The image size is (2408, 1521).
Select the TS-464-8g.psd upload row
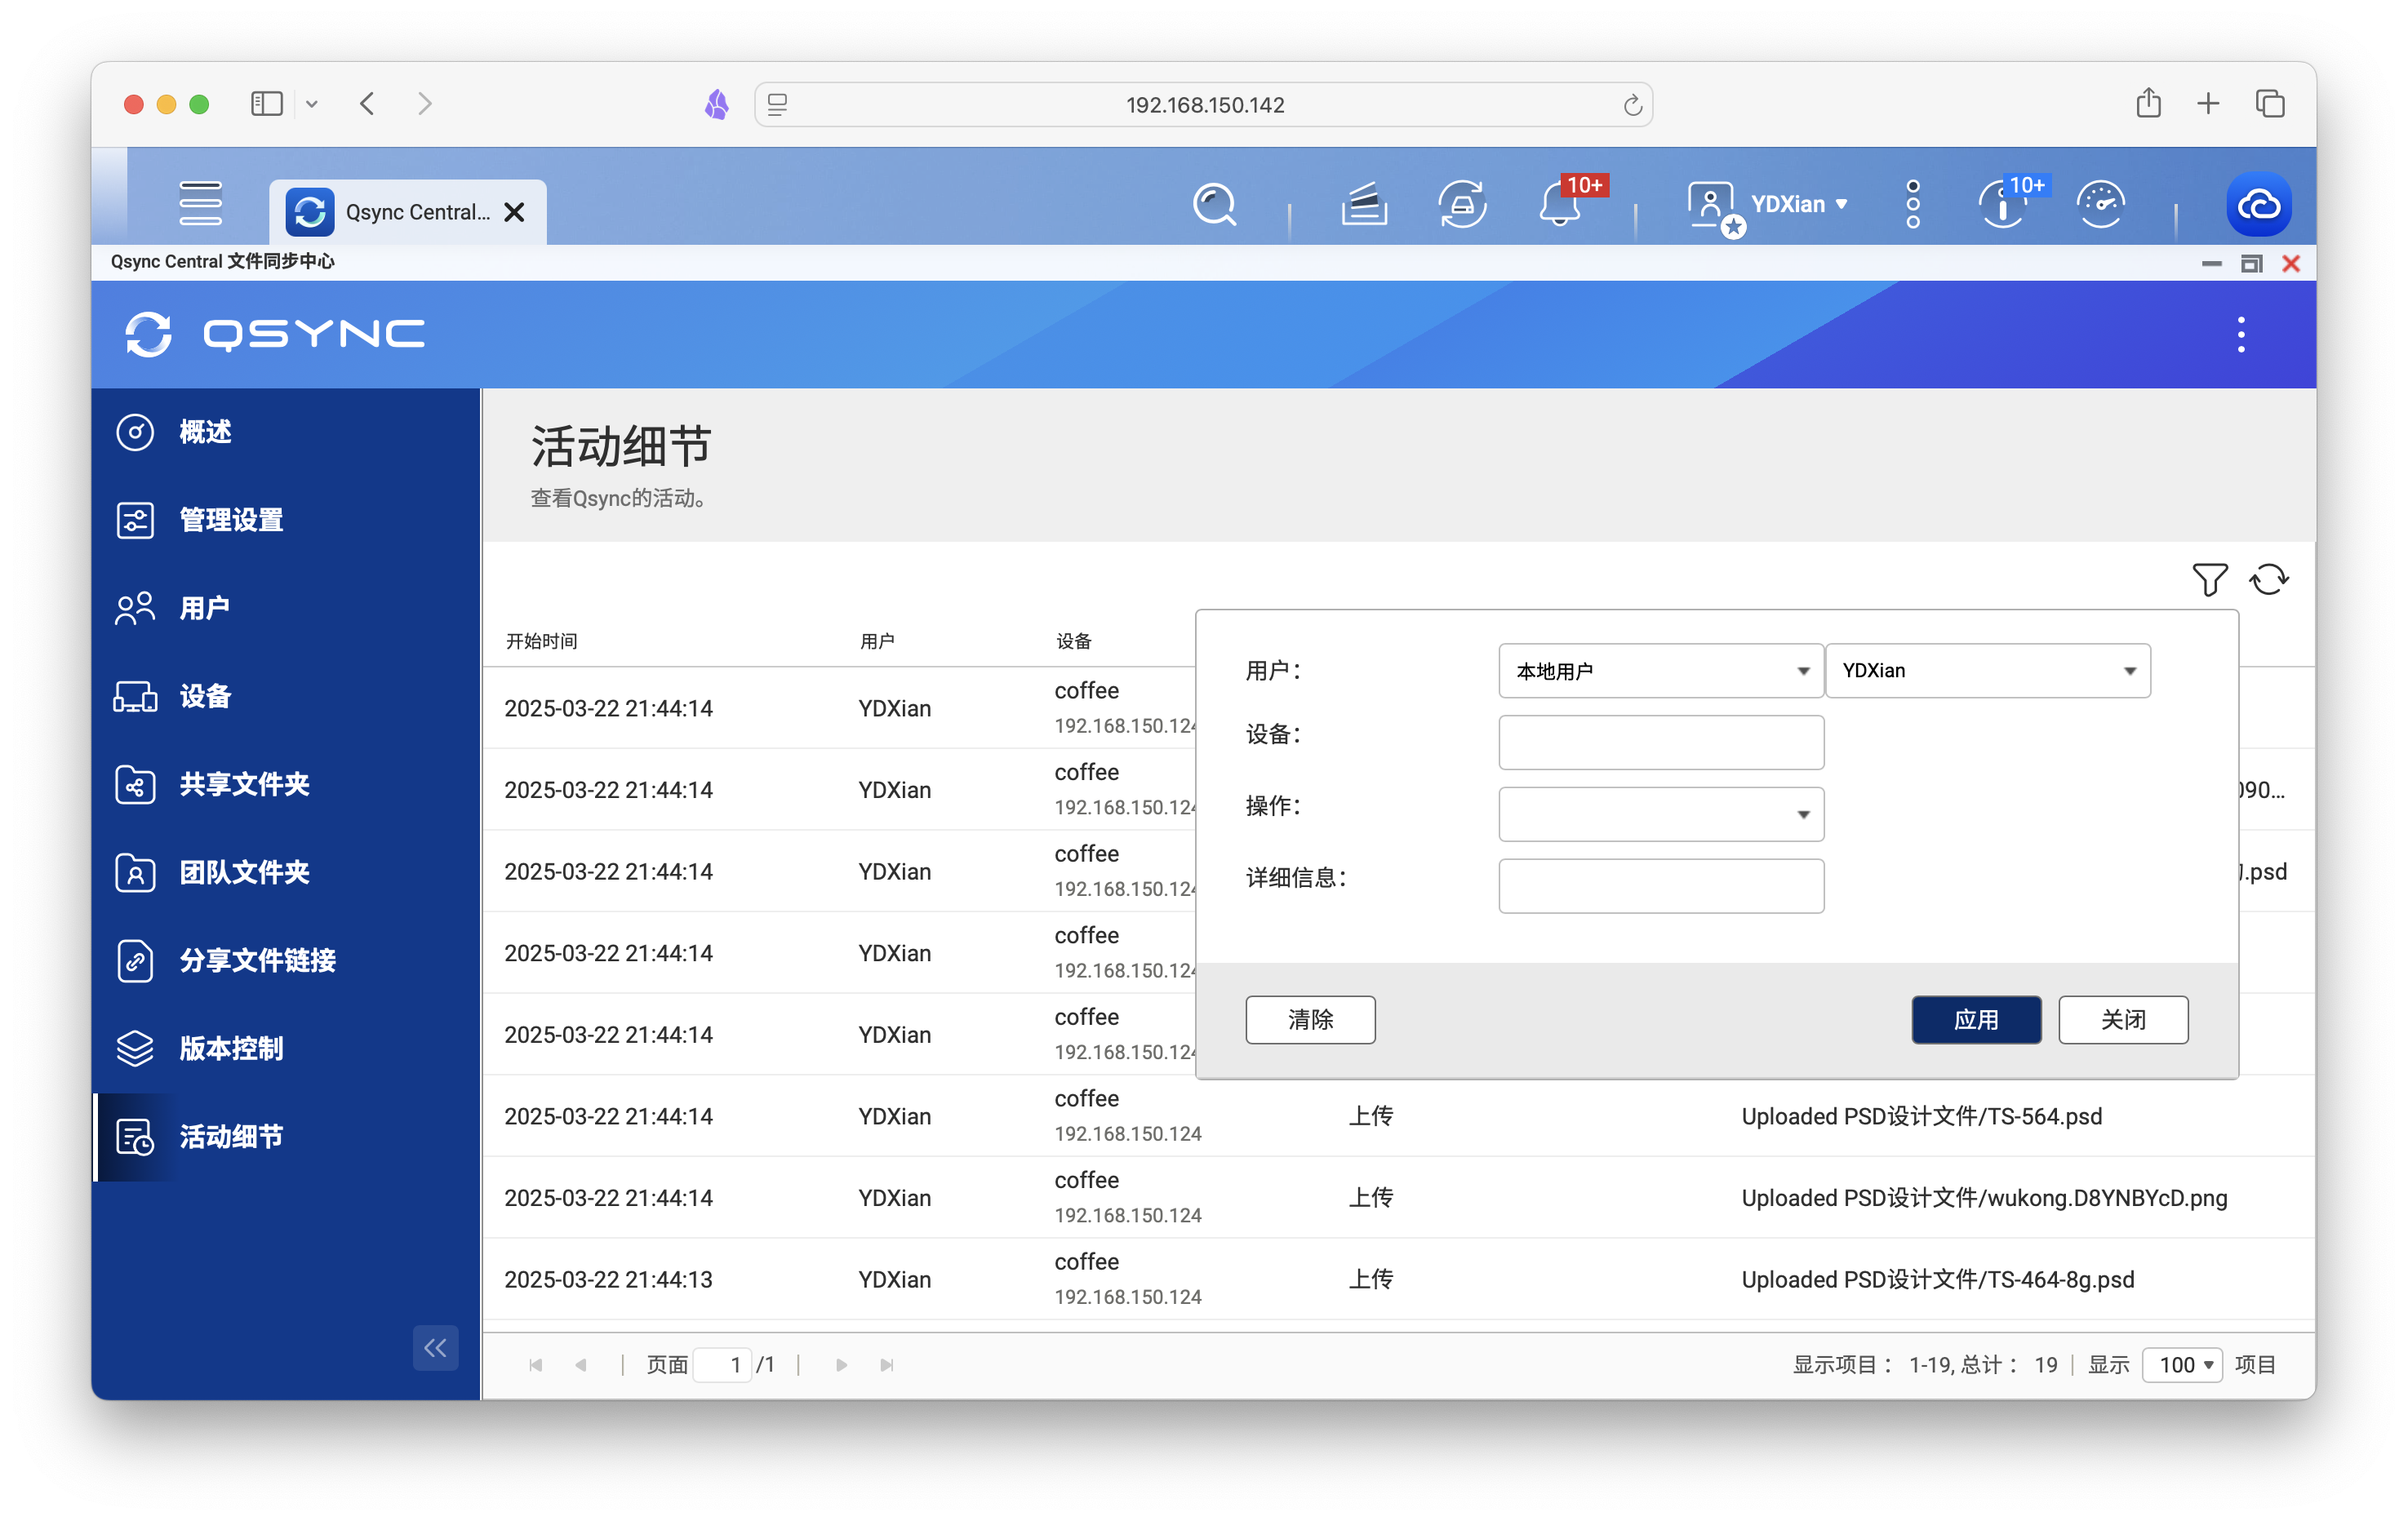pos(1398,1280)
